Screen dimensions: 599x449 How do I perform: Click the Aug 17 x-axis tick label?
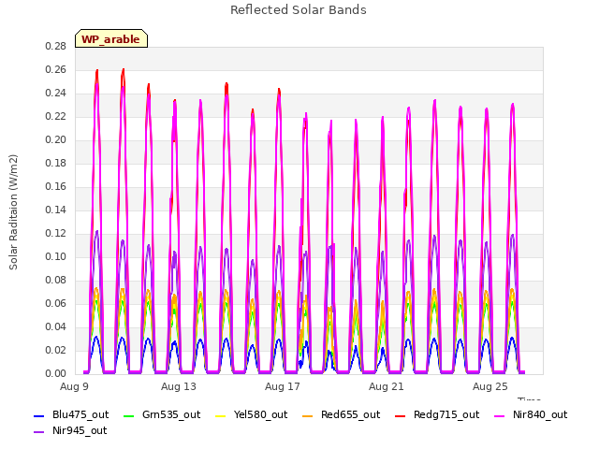[x=283, y=386]
